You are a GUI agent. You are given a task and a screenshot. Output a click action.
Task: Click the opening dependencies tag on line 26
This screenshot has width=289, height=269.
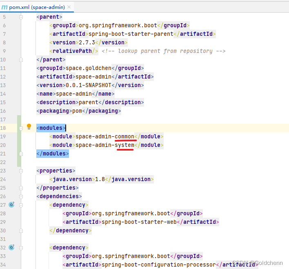(59, 197)
